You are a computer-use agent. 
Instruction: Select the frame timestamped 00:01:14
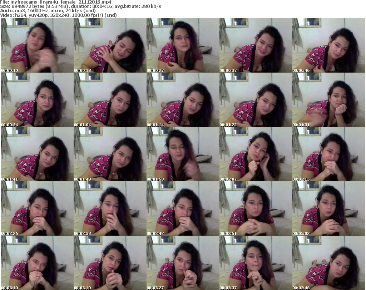[x=183, y=100]
